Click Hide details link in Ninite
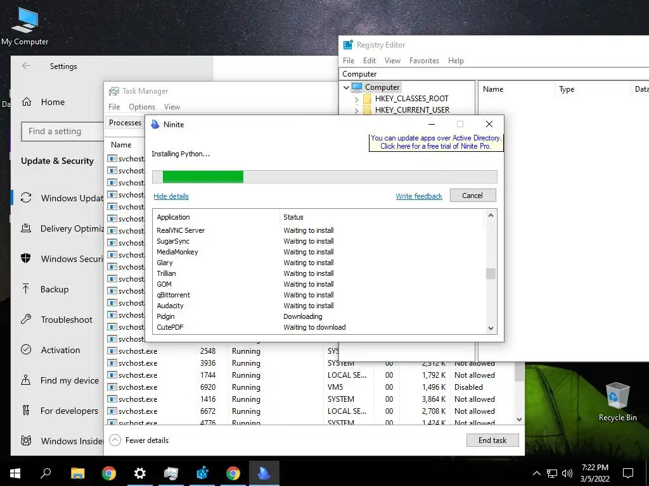649x486 pixels. 171,196
